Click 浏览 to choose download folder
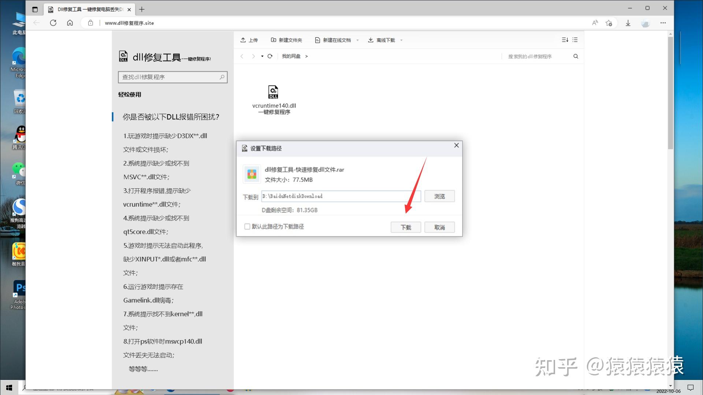Screen dimensions: 703x395 click(439, 196)
